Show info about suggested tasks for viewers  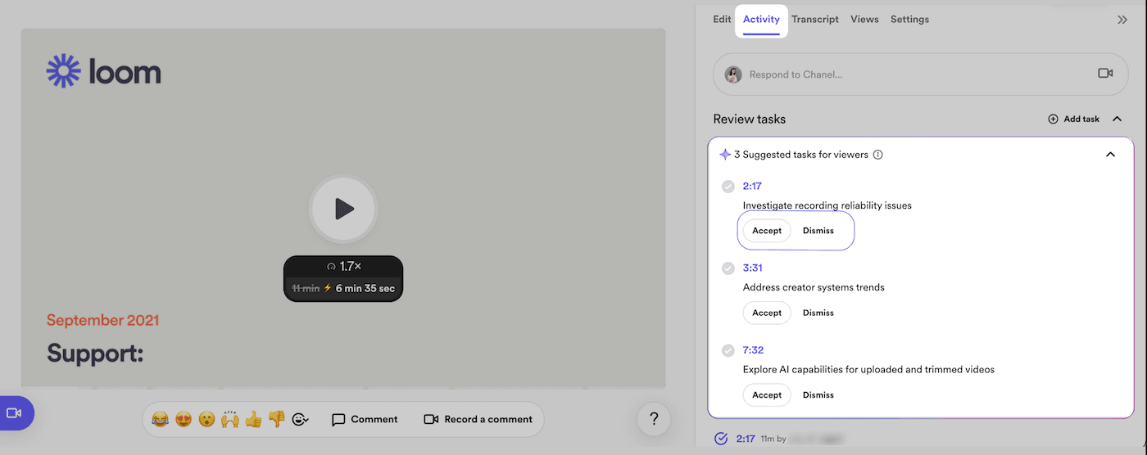[x=878, y=155]
